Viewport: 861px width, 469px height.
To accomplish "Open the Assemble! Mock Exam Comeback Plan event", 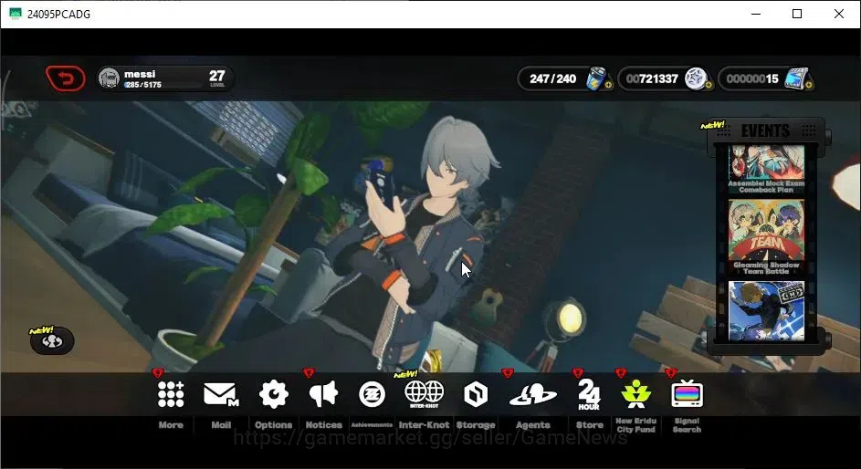I will pyautogui.click(x=766, y=169).
